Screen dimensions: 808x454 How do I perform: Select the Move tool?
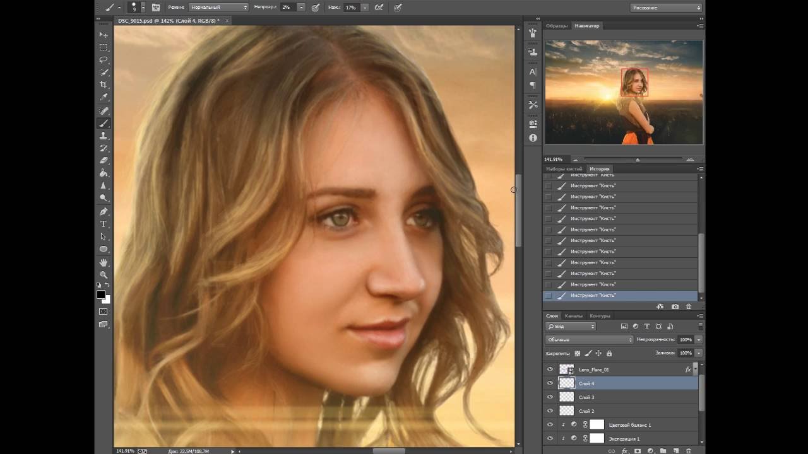[x=104, y=35]
